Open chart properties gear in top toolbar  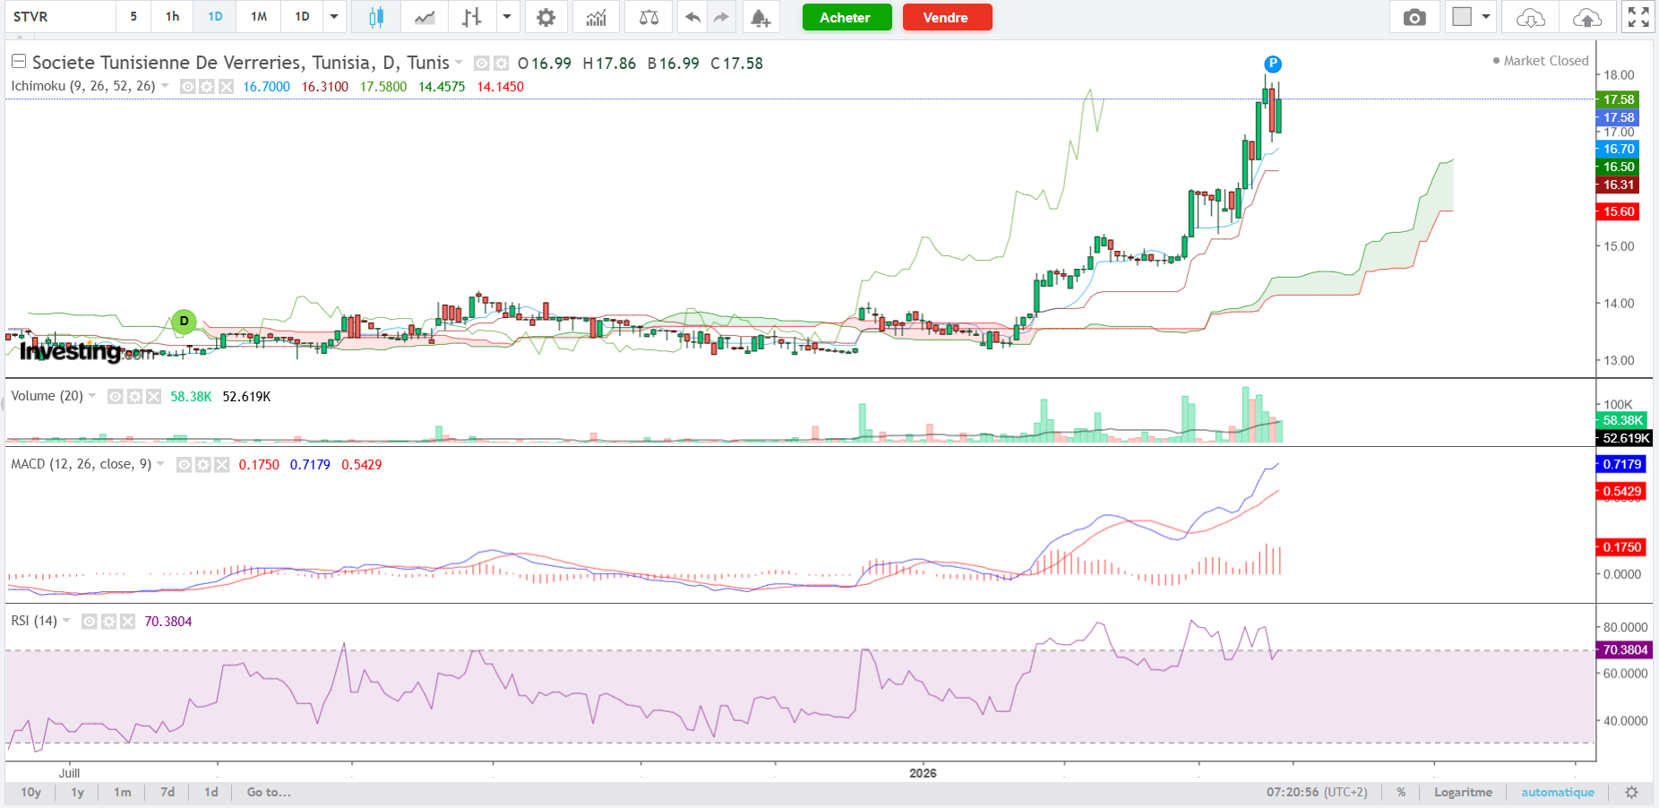pos(546,17)
